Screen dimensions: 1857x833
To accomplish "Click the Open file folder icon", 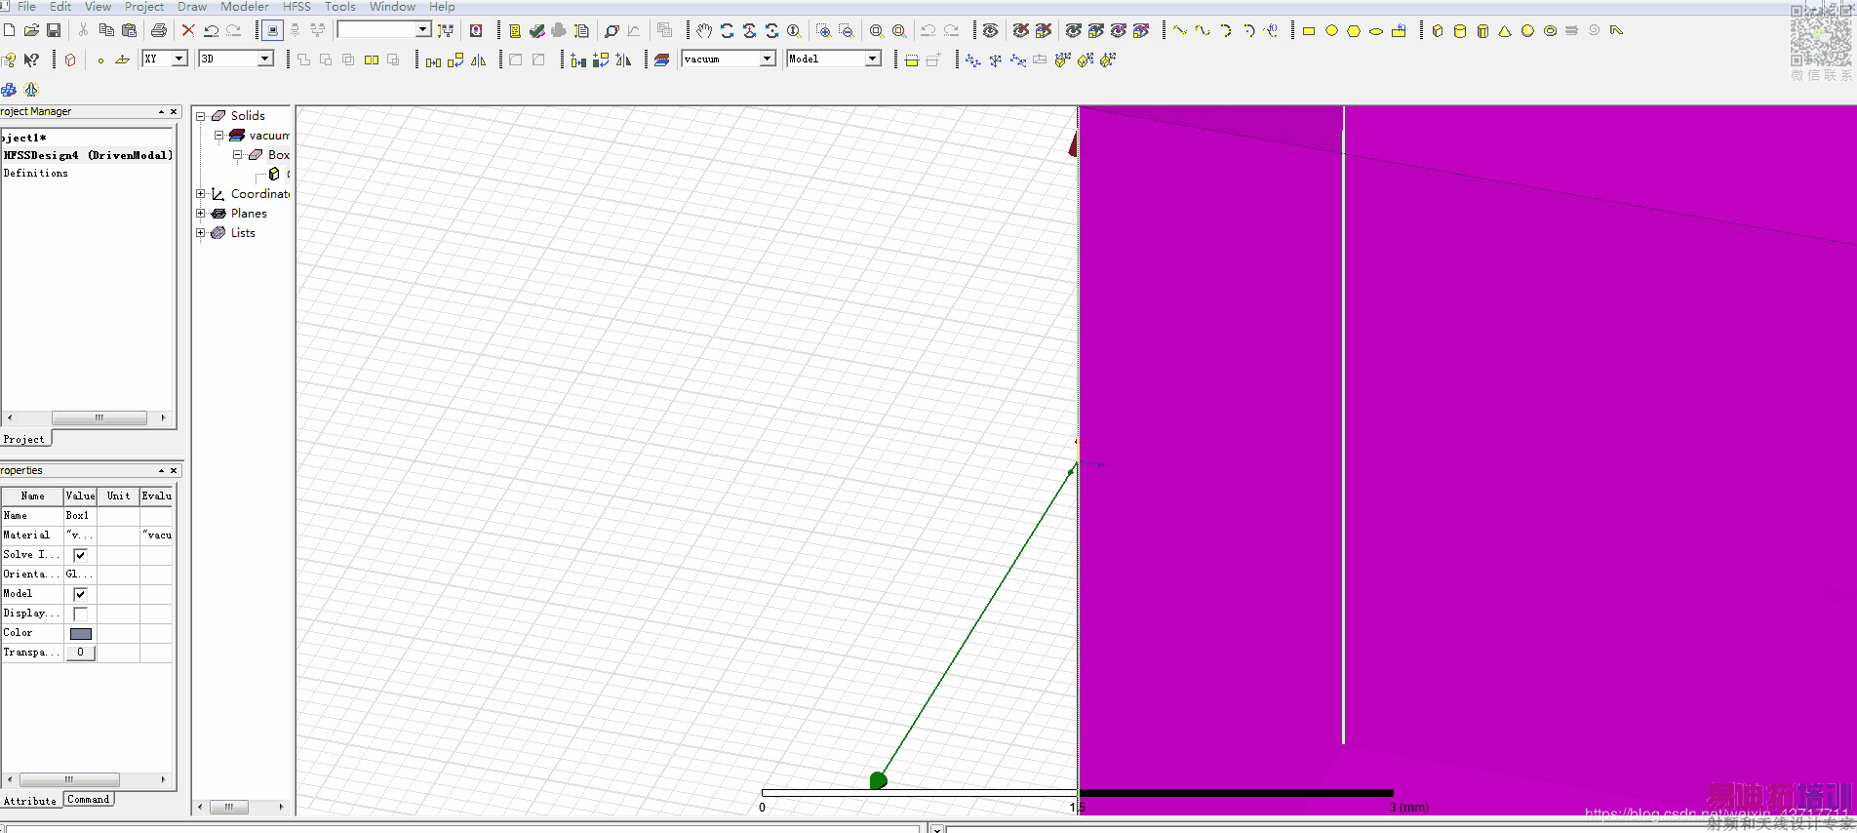I will click(x=31, y=31).
